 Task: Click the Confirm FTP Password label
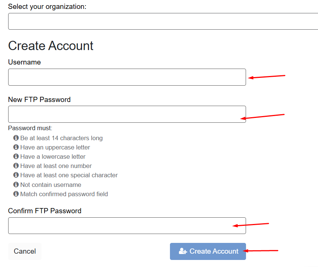coord(45,211)
